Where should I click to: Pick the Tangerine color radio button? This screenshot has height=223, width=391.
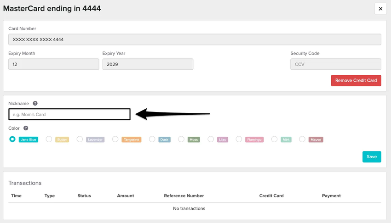(x=115, y=139)
